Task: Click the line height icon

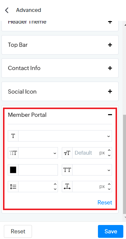Action: tap(13, 187)
